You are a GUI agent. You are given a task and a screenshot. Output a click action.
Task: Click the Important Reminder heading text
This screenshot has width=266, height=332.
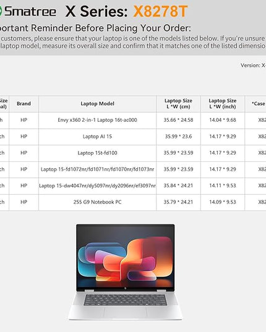pyautogui.click(x=95, y=28)
